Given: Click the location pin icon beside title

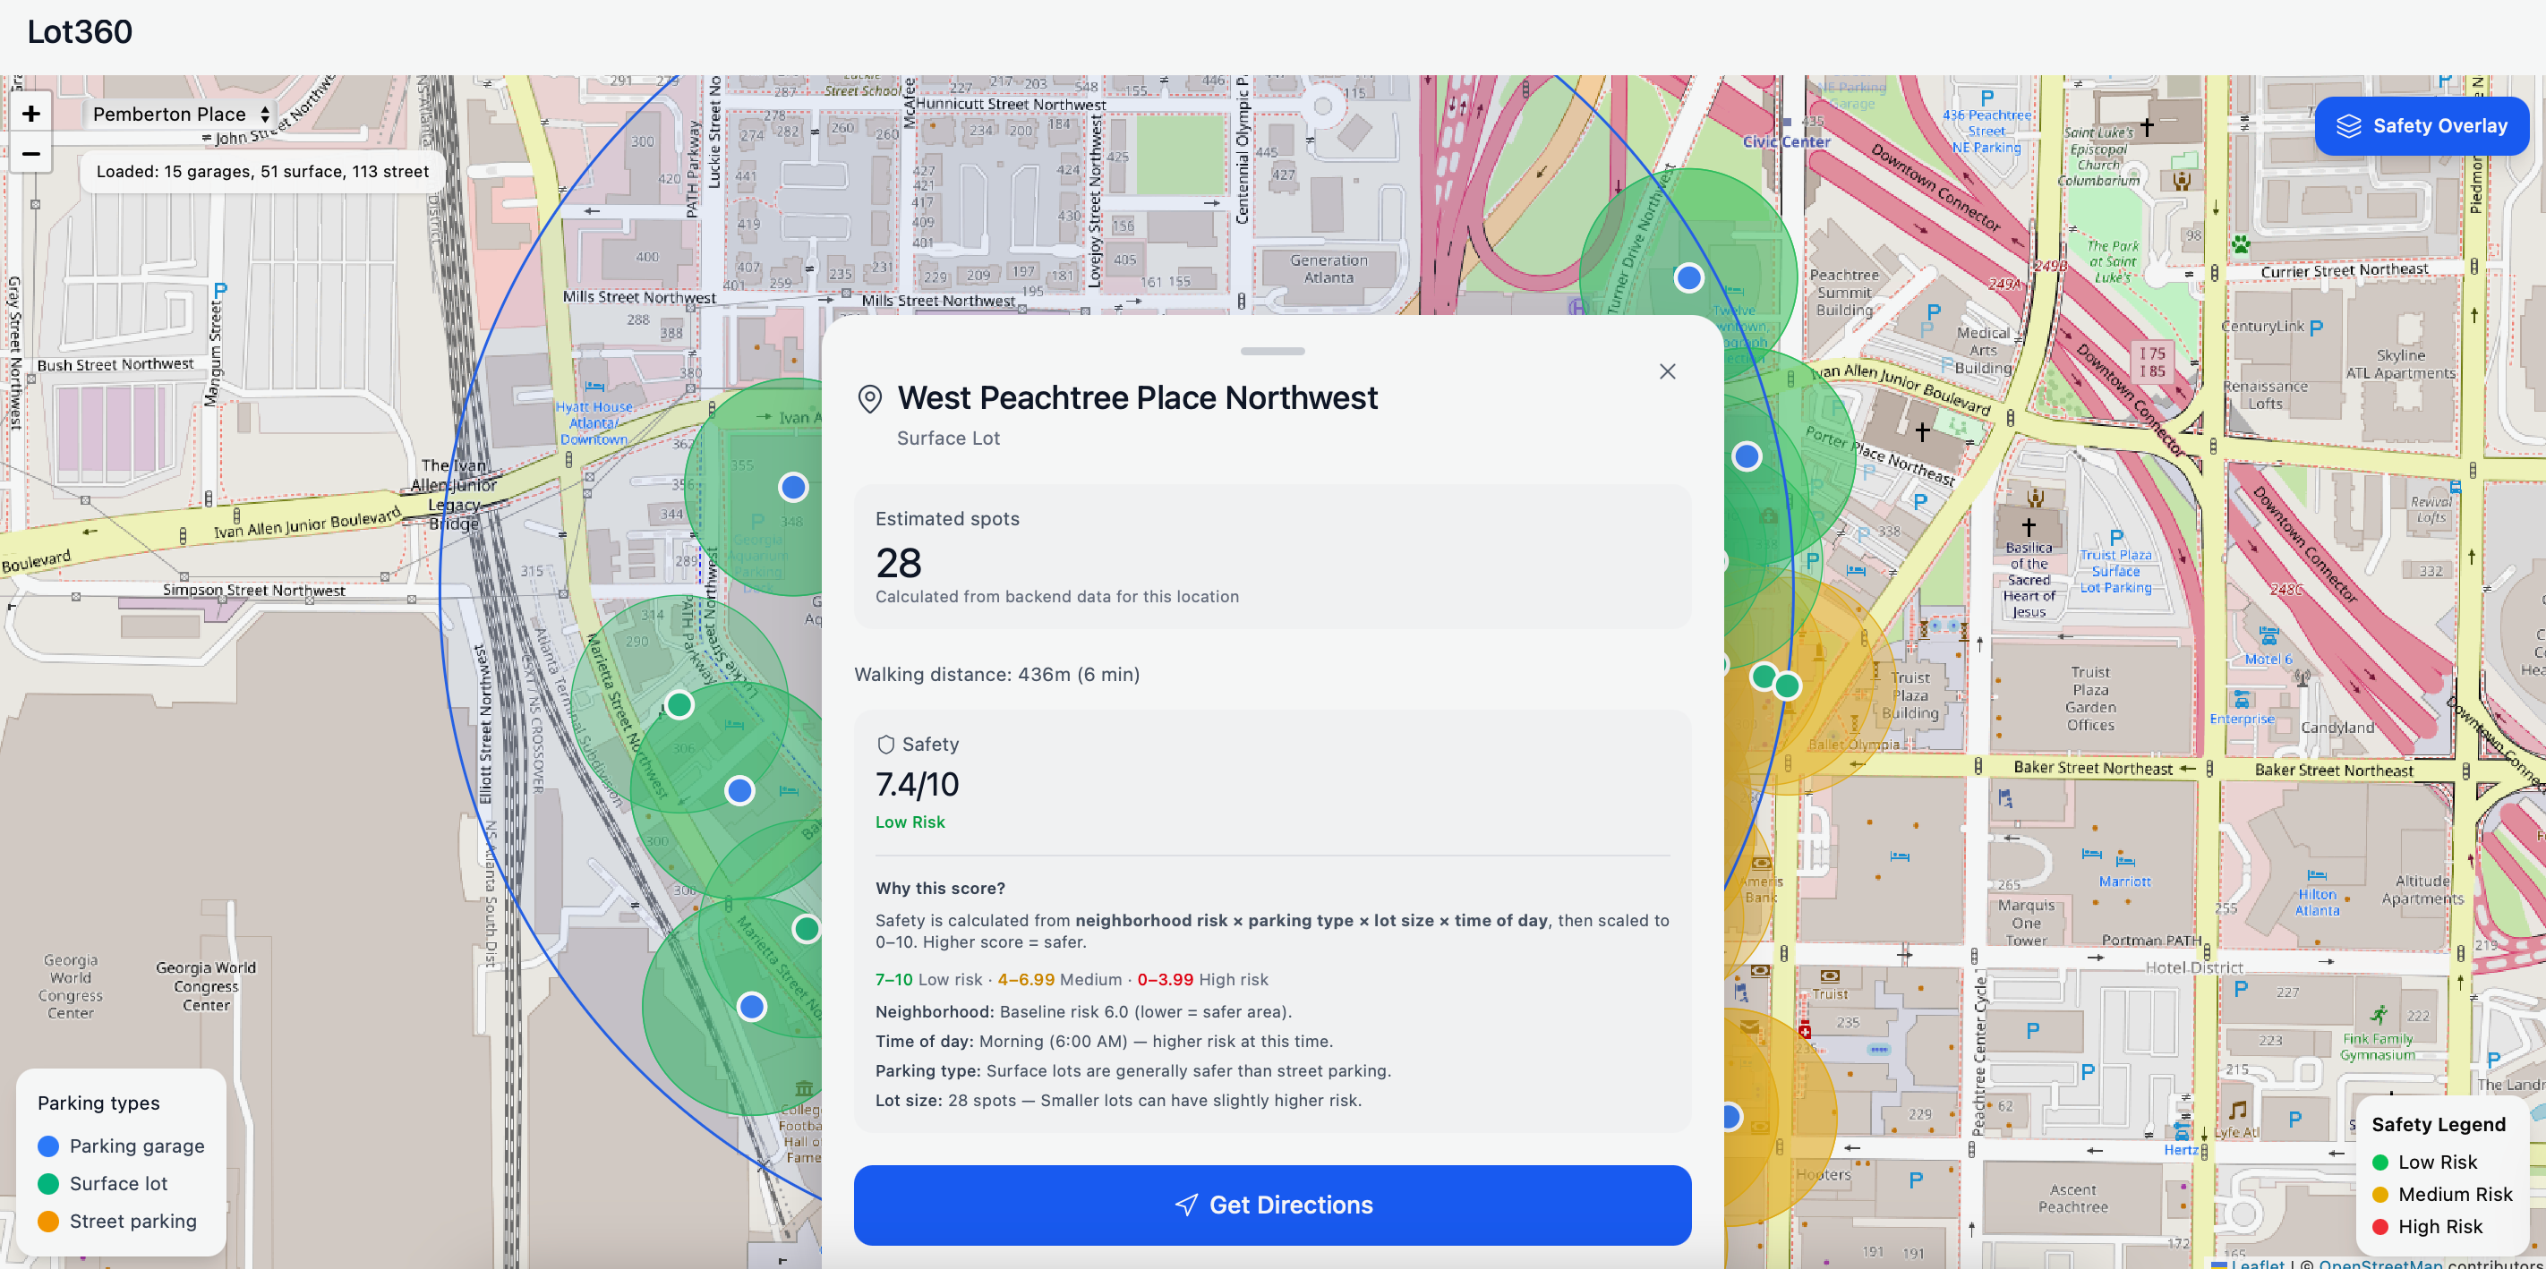Looking at the screenshot, I should click(868, 399).
